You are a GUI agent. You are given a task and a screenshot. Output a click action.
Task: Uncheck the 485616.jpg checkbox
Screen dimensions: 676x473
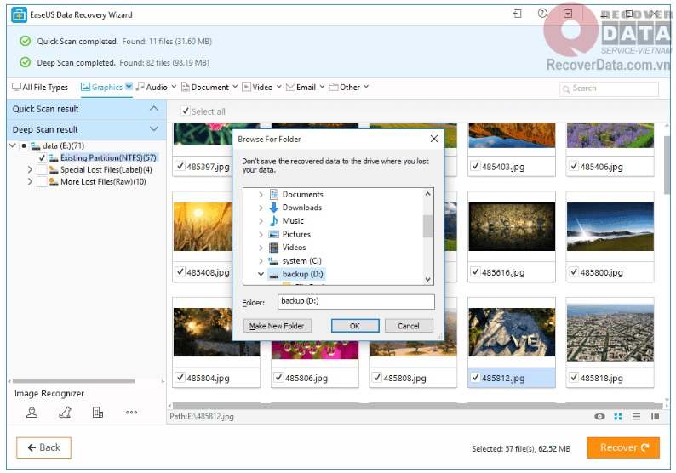(x=475, y=272)
